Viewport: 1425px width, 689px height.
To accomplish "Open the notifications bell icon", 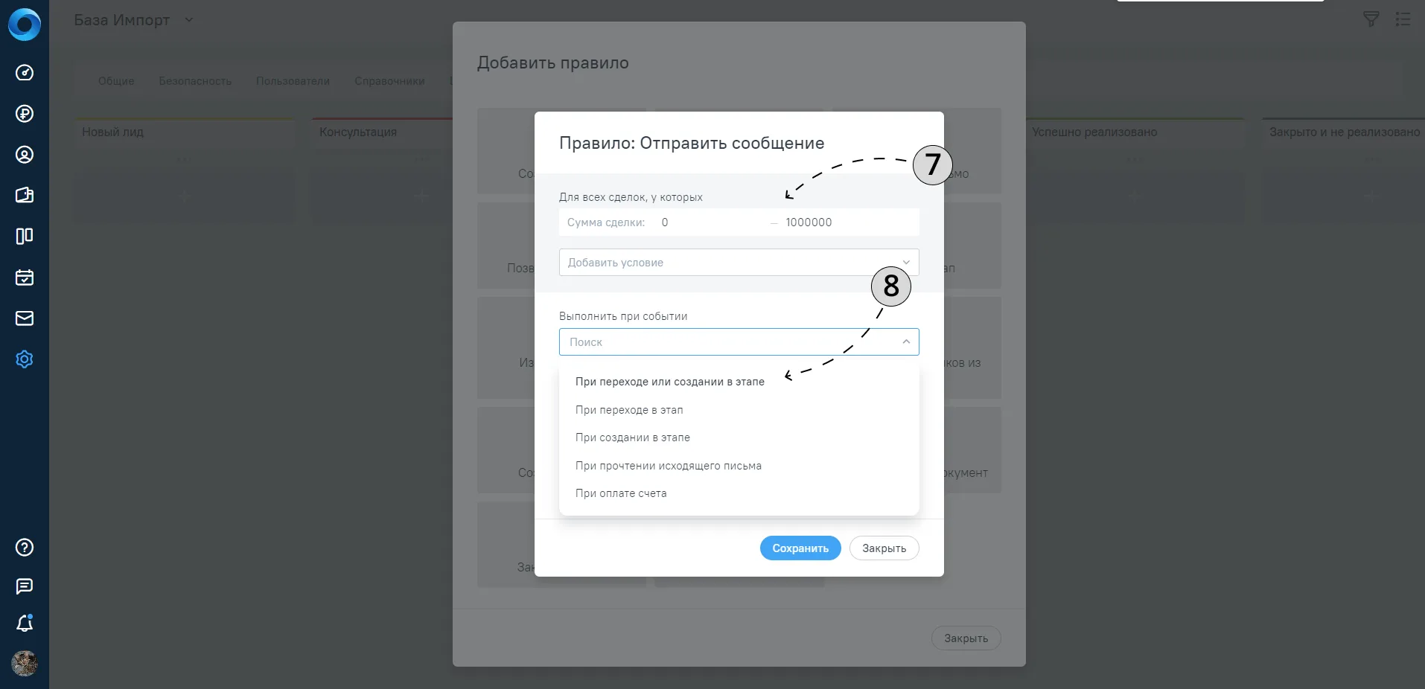I will pos(25,623).
